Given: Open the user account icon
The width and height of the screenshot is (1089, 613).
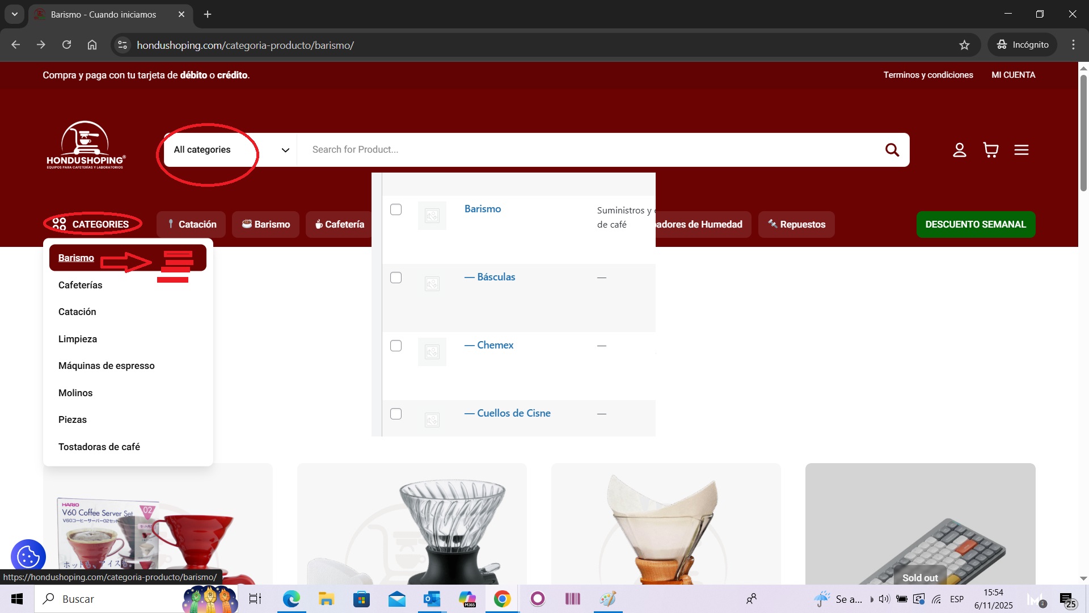Looking at the screenshot, I should 959,150.
